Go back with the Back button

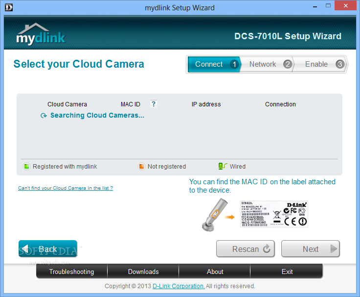click(x=48, y=248)
